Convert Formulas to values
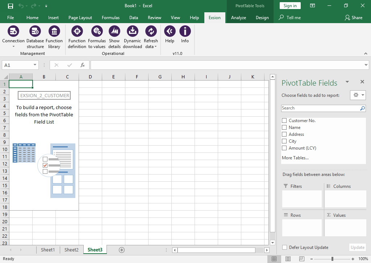The height and width of the screenshot is (263, 371). tap(97, 31)
